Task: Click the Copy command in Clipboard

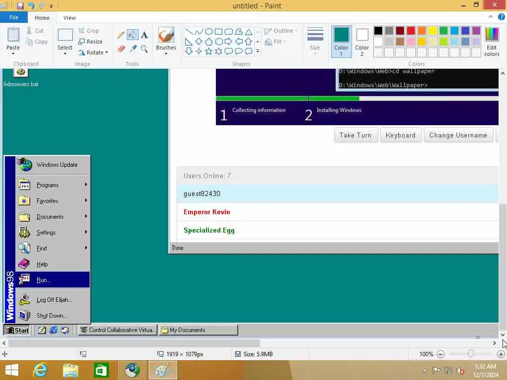Action: [37, 42]
